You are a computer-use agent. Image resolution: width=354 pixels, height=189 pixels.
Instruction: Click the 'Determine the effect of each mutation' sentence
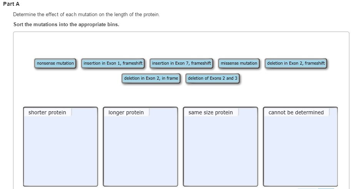click(86, 15)
